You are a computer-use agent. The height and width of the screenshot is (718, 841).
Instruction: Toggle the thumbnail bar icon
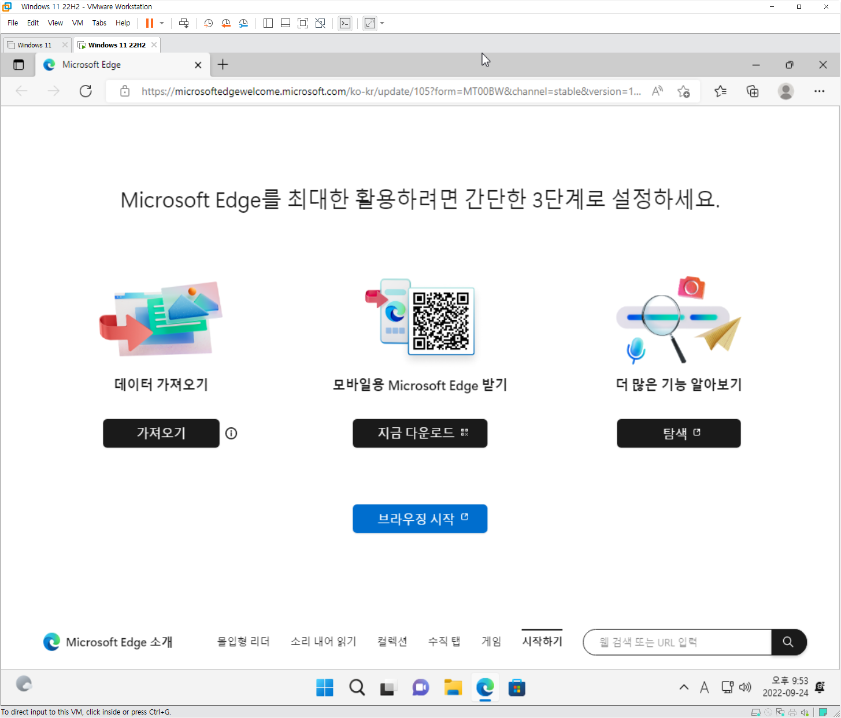(x=286, y=23)
